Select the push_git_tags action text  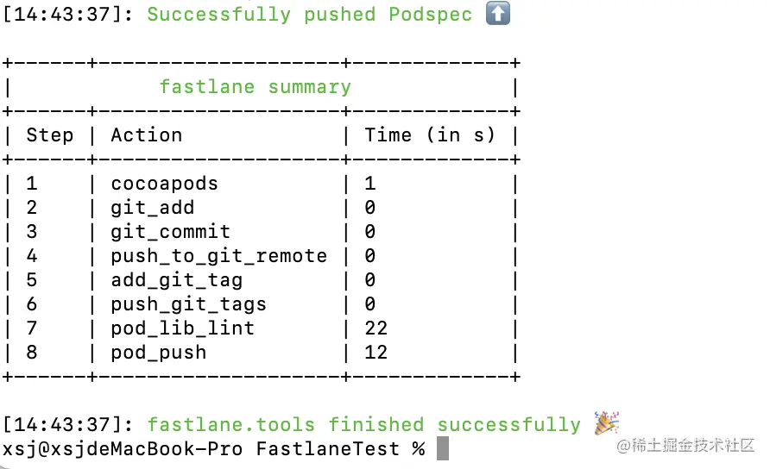[188, 304]
